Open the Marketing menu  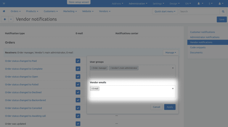(x=70, y=11)
